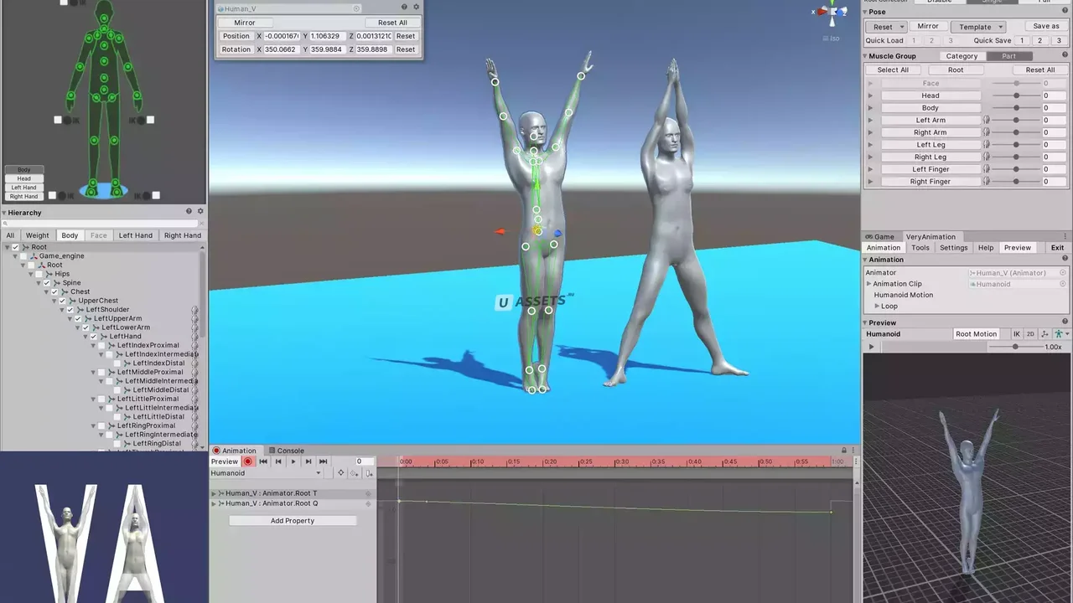Click keyframe diamond of Animator.Root T

(368, 493)
